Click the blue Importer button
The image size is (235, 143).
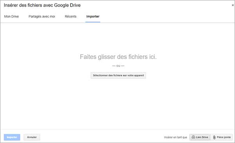[12, 137]
